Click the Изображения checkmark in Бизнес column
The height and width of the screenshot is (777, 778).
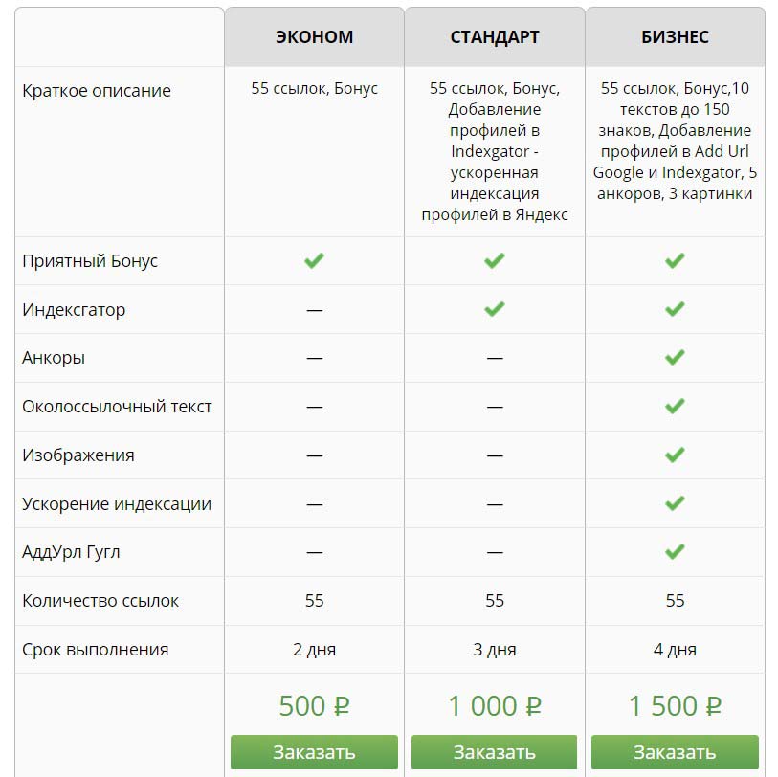[675, 455]
